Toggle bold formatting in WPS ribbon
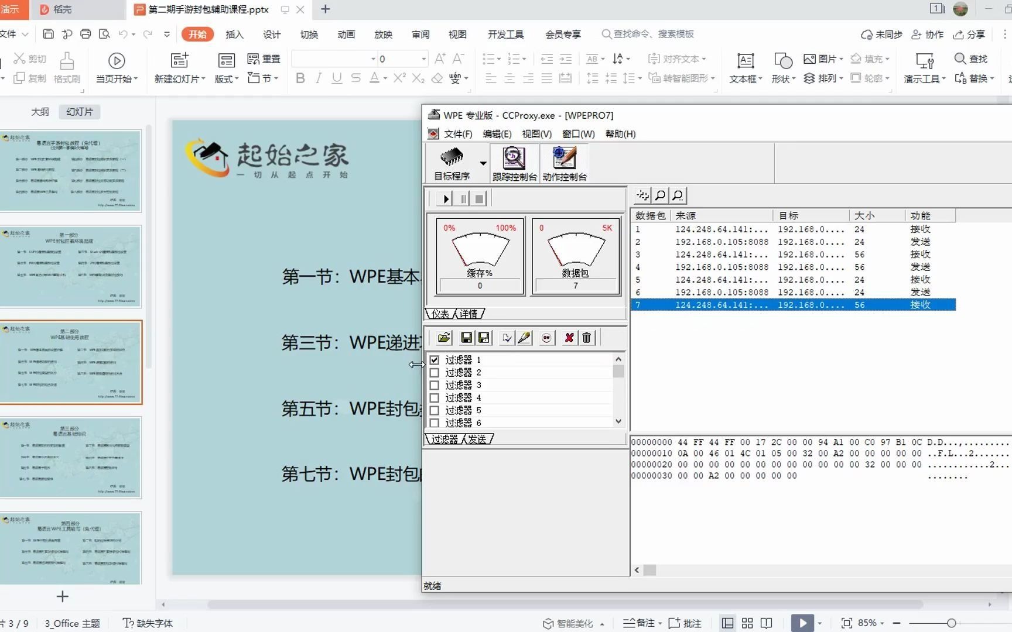The height and width of the screenshot is (632, 1012). click(300, 78)
